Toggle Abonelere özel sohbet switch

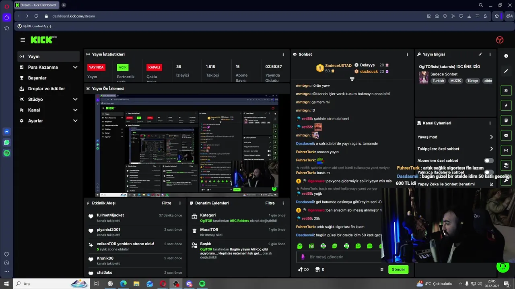[x=489, y=161]
